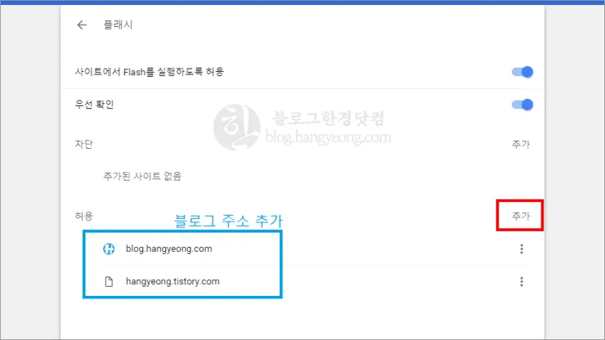Screen dimensions: 605x340
Task: Click the 차단 section label
Action: [x=83, y=145]
